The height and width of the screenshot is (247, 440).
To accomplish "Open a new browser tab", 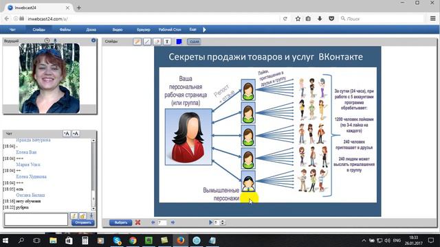I will (x=79, y=8).
